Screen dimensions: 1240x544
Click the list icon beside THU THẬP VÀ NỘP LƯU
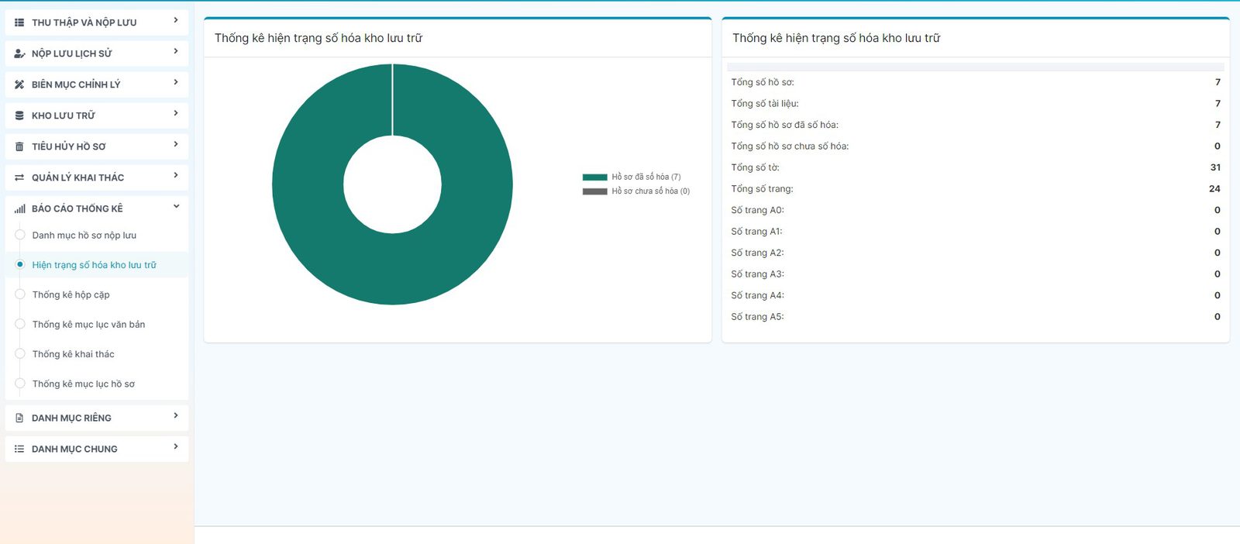point(19,22)
